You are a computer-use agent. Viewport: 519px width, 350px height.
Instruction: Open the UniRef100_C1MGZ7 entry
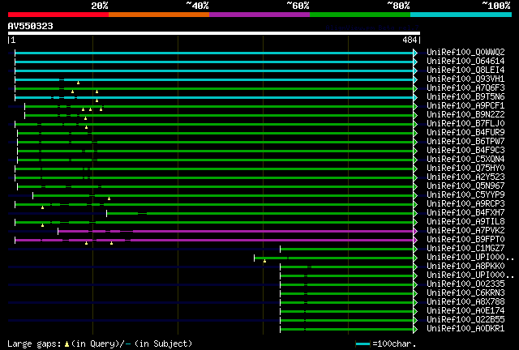tap(465, 249)
